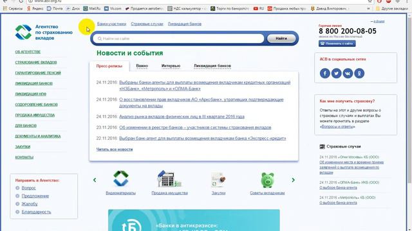
Task: Switch to the Ликвидация банков news tab
Action: 212,65
